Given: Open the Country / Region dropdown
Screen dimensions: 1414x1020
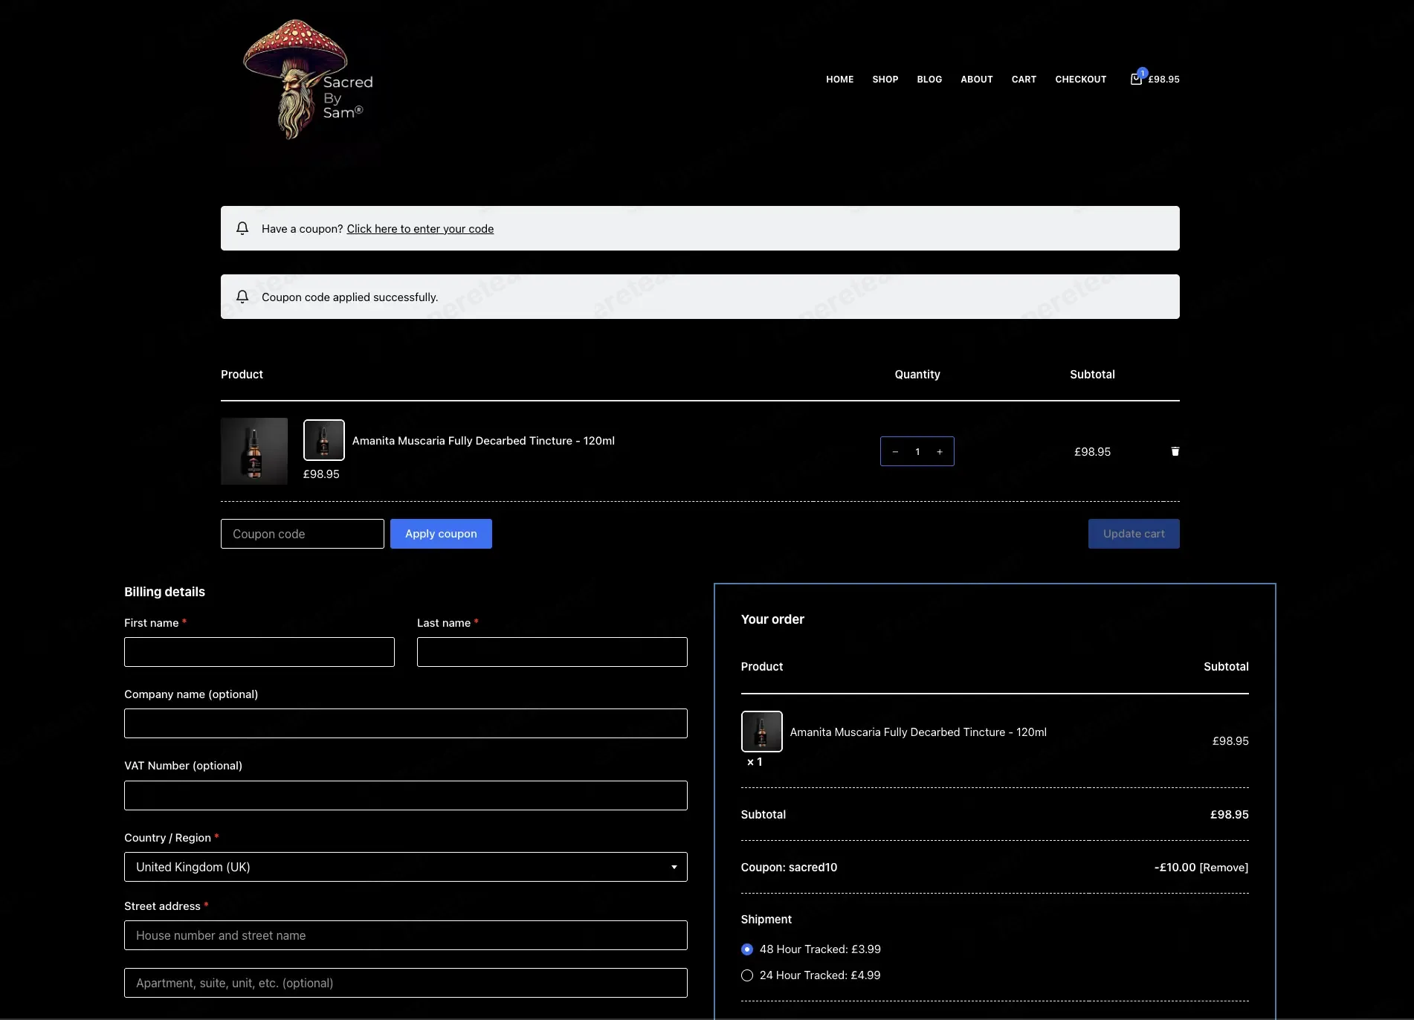Looking at the screenshot, I should pyautogui.click(x=406, y=867).
